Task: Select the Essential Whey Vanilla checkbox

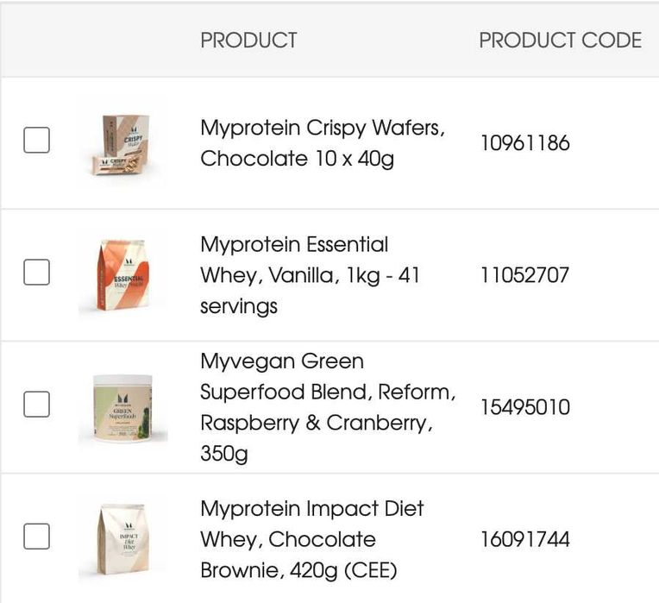Action: (36, 273)
